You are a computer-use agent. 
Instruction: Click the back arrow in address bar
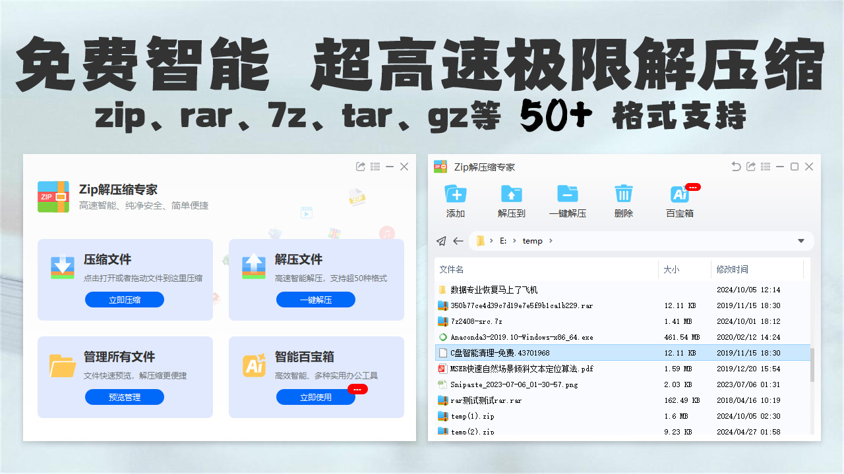456,240
